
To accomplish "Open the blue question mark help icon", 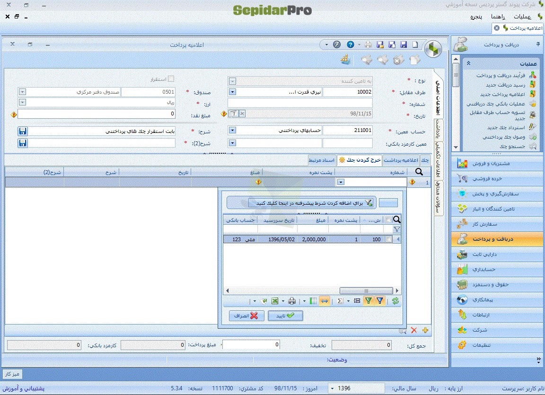I will coord(351,44).
